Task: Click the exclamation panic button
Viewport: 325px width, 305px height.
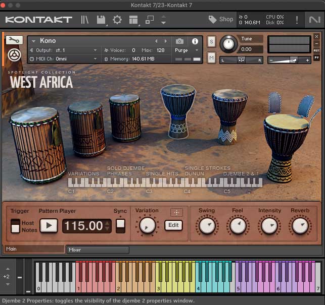Action: click(297, 20)
